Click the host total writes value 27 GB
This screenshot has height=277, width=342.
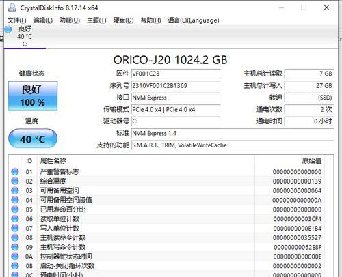pos(309,86)
